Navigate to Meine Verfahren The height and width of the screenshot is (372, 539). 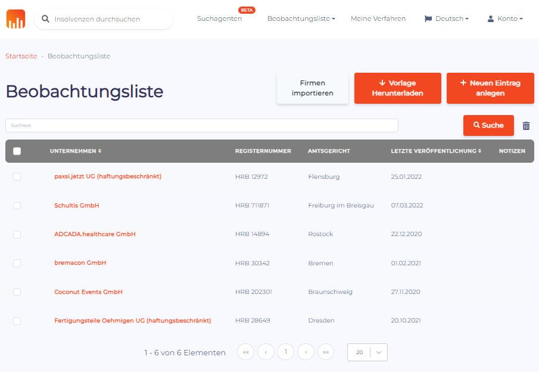click(x=378, y=19)
